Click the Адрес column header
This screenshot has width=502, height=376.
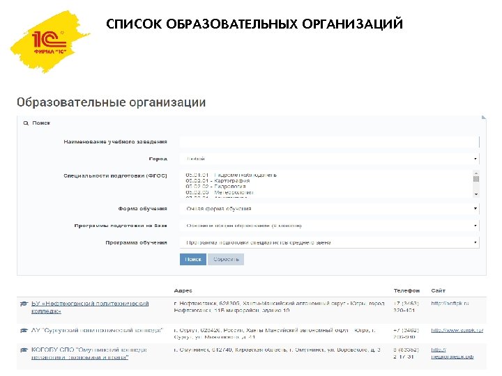click(x=183, y=290)
